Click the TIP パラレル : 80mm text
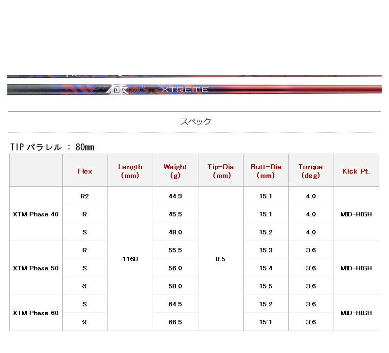This screenshot has width=389, height=353. click(52, 147)
